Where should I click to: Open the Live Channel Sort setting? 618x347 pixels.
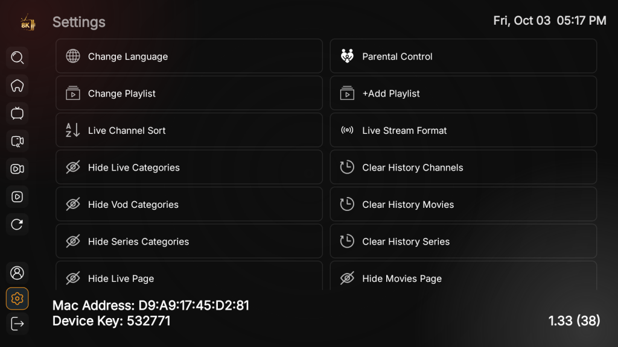[x=189, y=131]
